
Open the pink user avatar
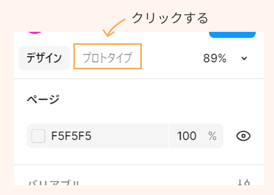35,33
